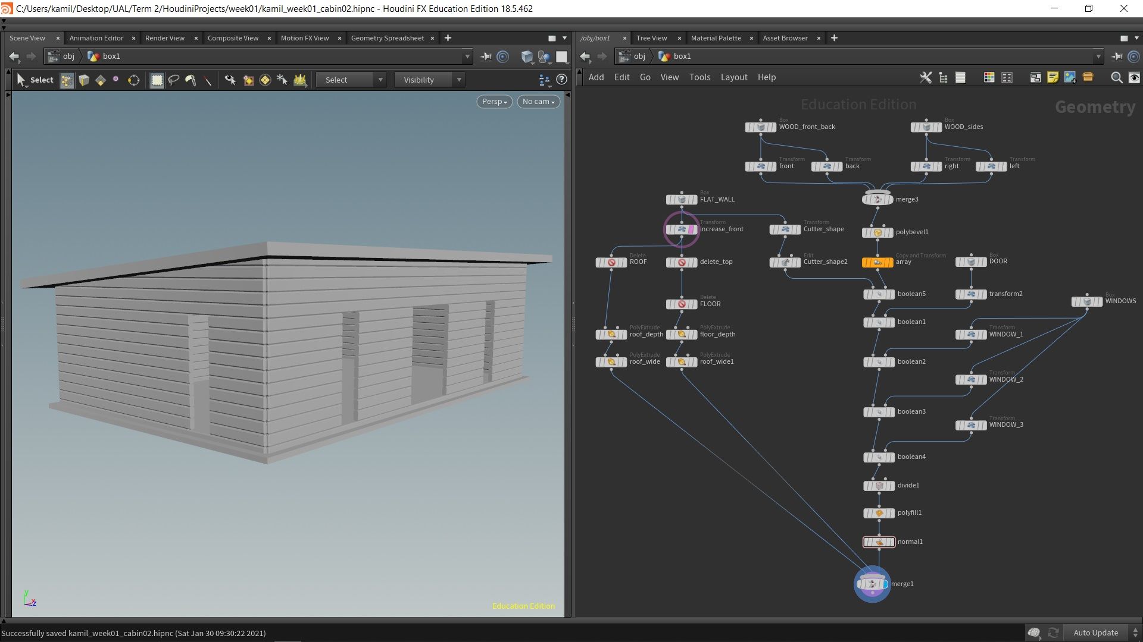The width and height of the screenshot is (1143, 642).
Task: Open the No cam dropdown in the viewport
Action: click(538, 101)
